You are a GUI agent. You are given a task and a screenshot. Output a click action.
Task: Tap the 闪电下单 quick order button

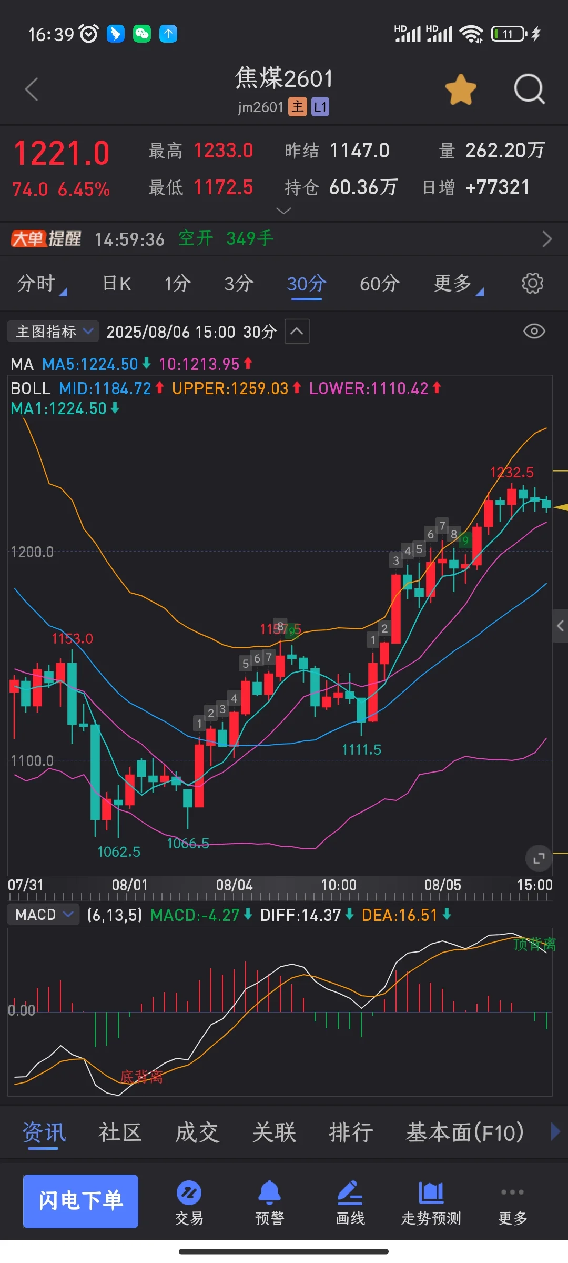(80, 1201)
